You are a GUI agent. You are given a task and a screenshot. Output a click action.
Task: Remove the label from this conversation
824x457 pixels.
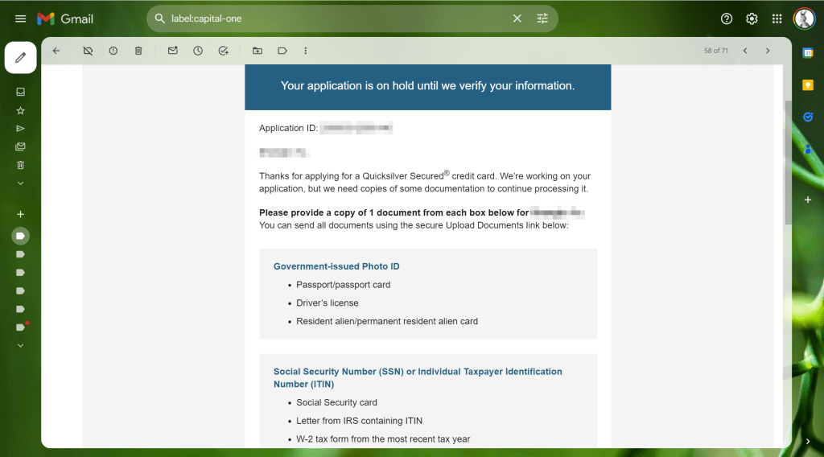(x=88, y=51)
